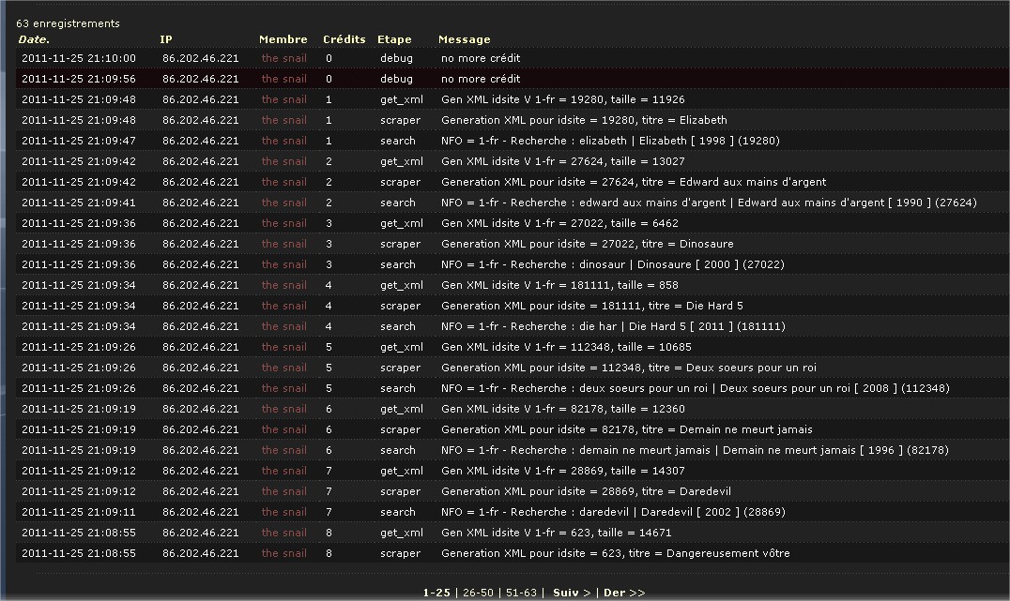Click the Edward aux mains d'argent [ 1990 ] search message
The height and width of the screenshot is (601, 1010).
pyautogui.click(x=710, y=202)
